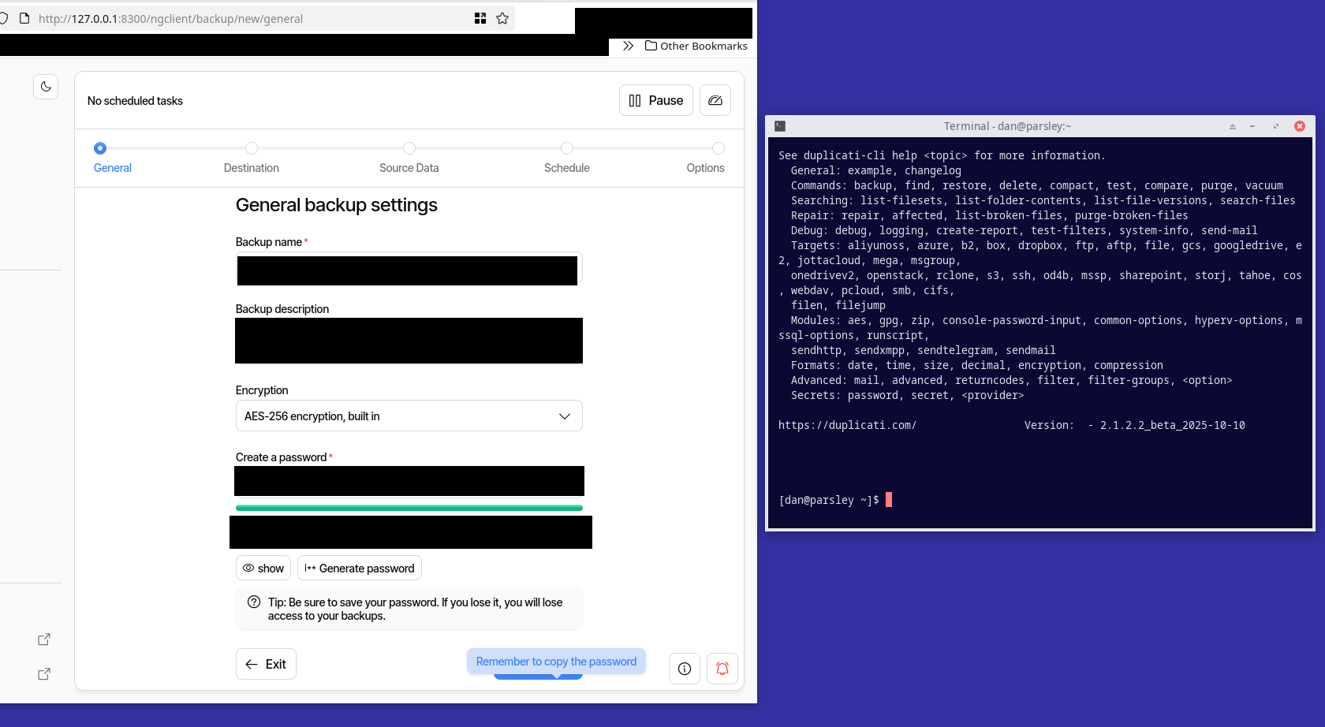Bookmark page with star icon
The image size is (1325, 727).
click(x=502, y=18)
